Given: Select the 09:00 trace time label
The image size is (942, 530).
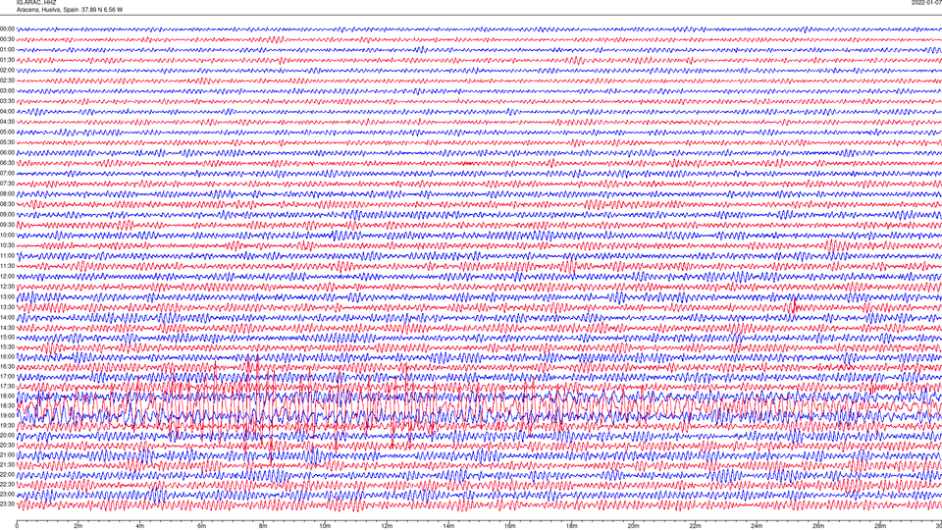Looking at the screenshot, I should (8, 215).
